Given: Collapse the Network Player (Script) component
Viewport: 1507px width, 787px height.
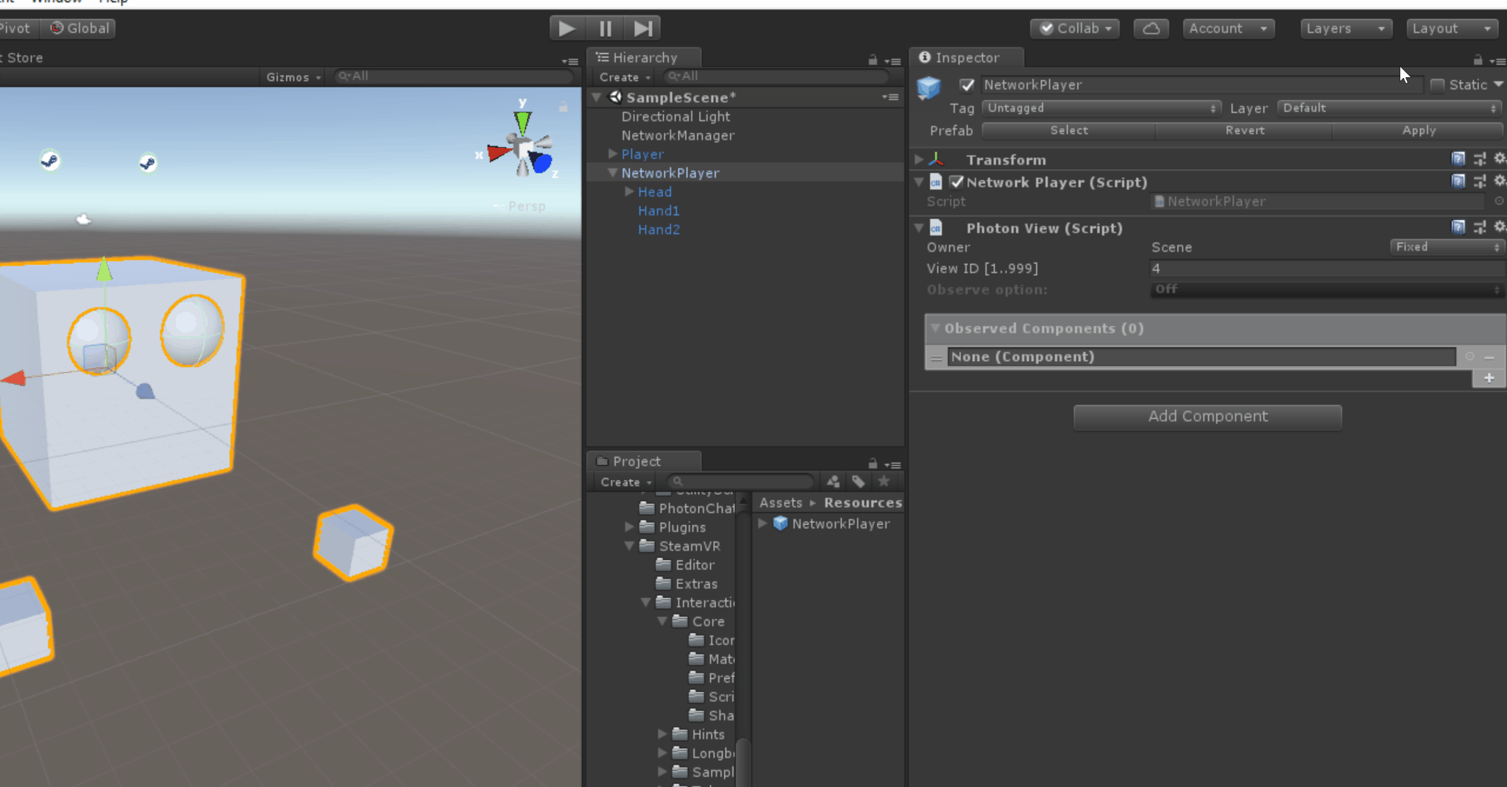Looking at the screenshot, I should pyautogui.click(x=919, y=181).
